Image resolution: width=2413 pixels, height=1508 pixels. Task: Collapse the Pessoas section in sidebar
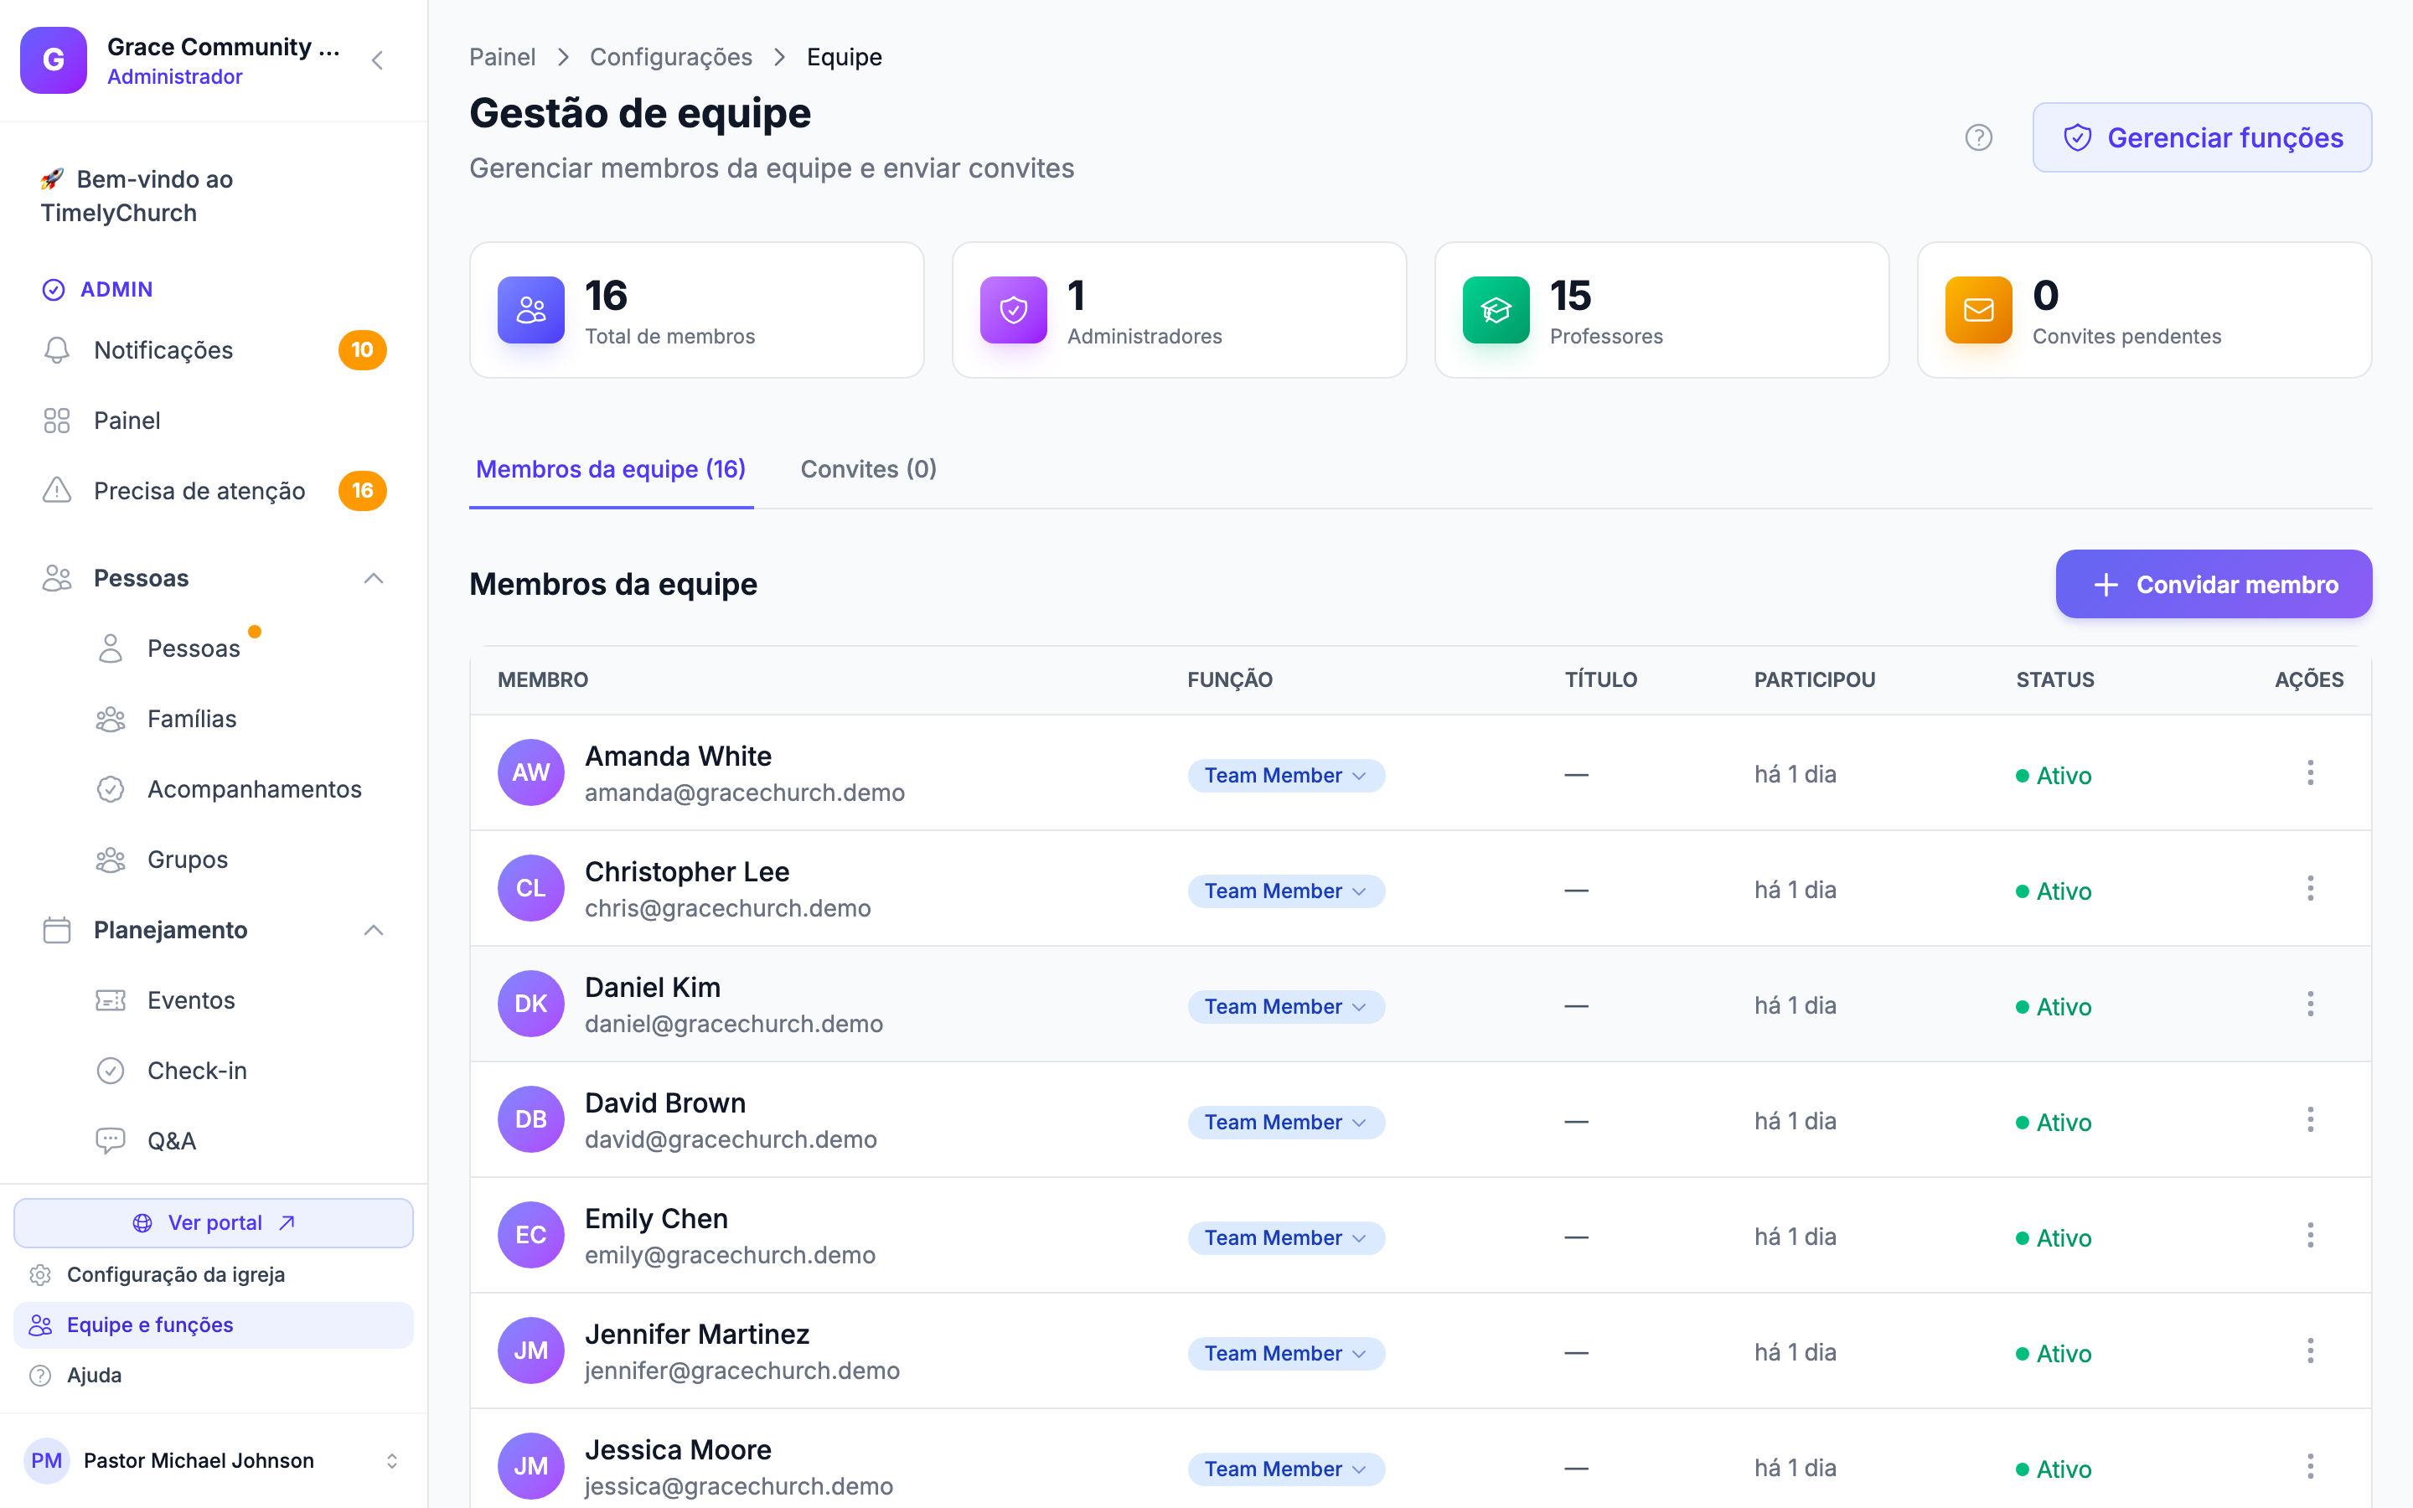pos(374,578)
